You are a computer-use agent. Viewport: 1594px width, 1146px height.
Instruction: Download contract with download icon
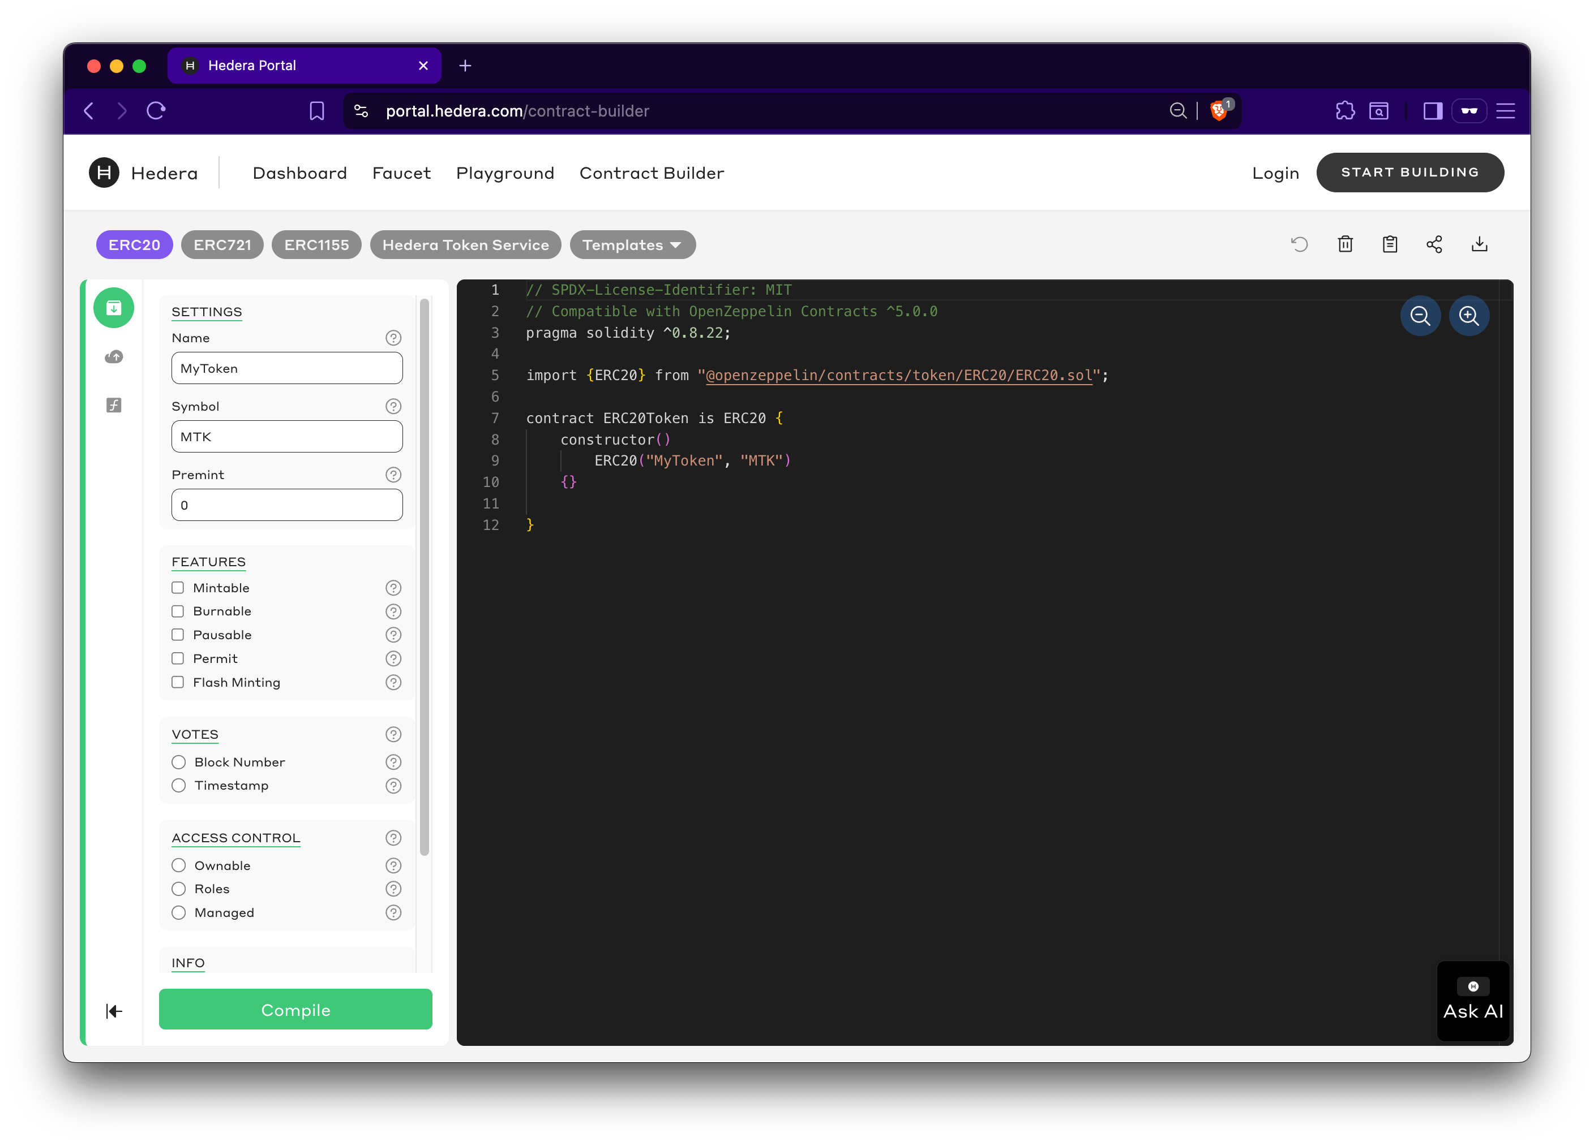(x=1480, y=244)
